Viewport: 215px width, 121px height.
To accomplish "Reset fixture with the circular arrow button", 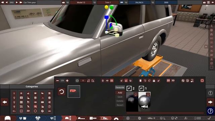I will 61,92.
